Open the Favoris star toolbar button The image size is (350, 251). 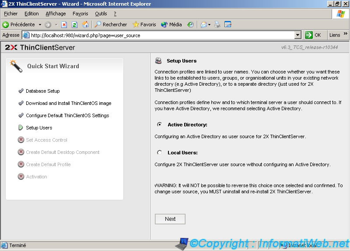point(144,24)
